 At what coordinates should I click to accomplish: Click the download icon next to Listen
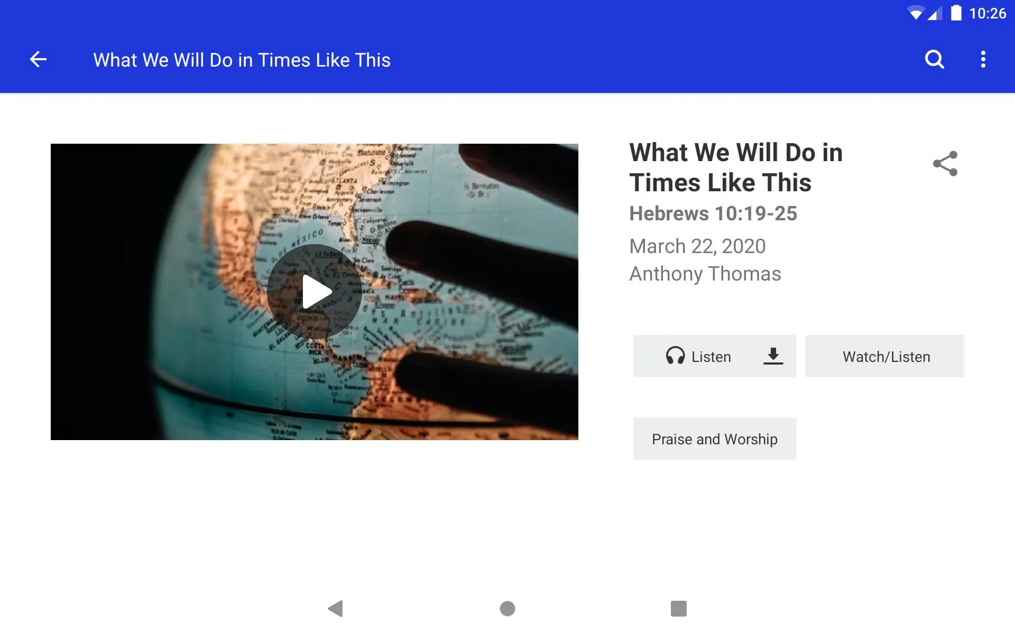click(773, 357)
